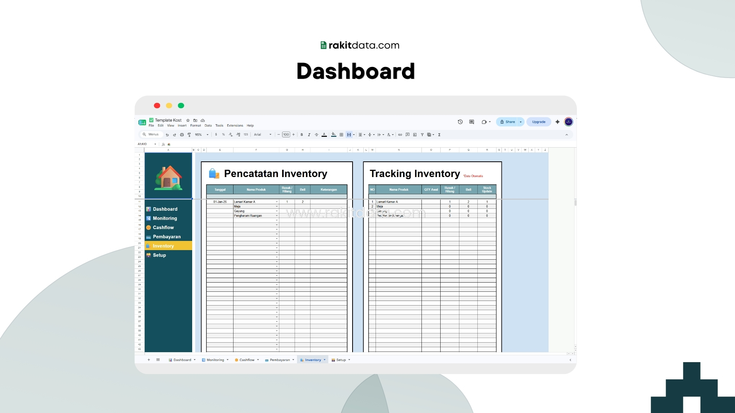Star the Template Kost document
The image size is (735, 413).
coord(188,120)
